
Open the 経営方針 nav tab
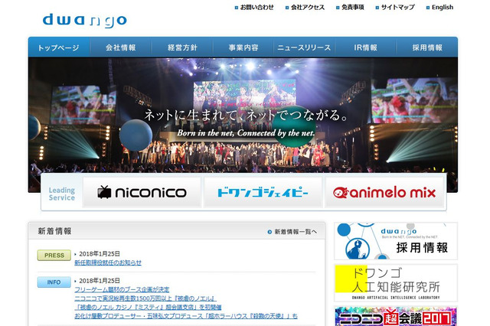(x=182, y=47)
